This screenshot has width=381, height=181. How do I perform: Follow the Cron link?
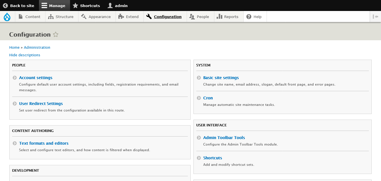[x=208, y=98]
